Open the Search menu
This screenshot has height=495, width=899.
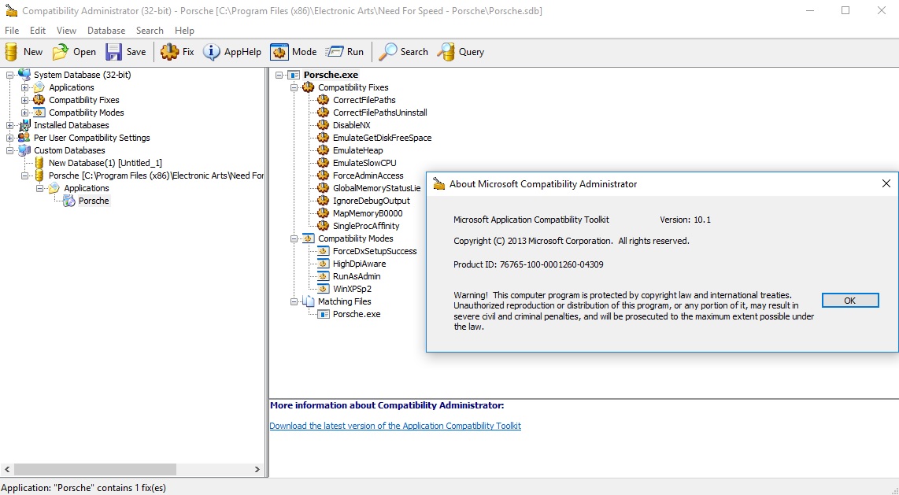[x=150, y=31]
